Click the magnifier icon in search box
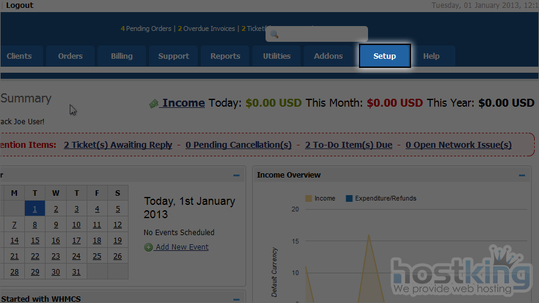Viewport: 539px width, 303px height. pos(274,35)
